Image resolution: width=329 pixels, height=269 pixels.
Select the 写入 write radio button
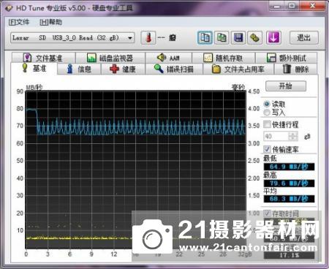(x=267, y=113)
